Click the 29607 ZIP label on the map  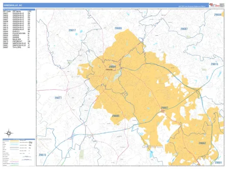click(x=164, y=108)
